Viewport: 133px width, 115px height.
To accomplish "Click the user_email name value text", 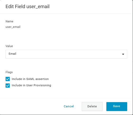I will pyautogui.click(x=13, y=27).
